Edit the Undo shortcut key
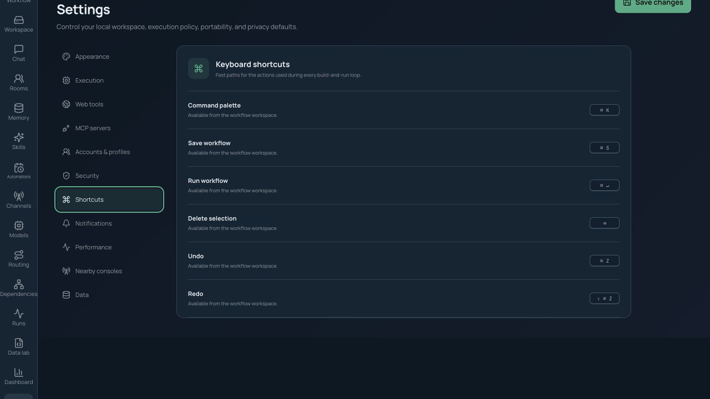Viewport: 710px width, 399px height. pos(605,261)
